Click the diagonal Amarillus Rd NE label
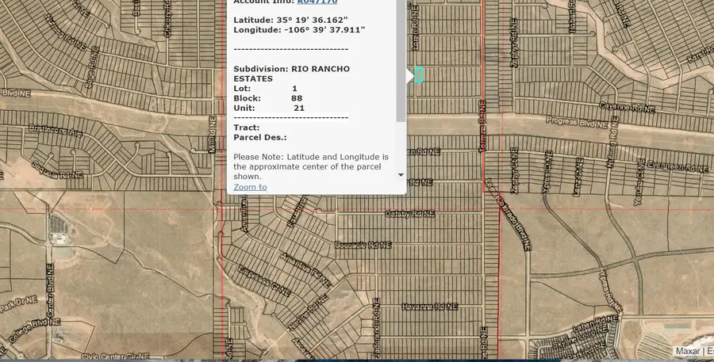Screen dimensions: 714x362 coord(306,270)
